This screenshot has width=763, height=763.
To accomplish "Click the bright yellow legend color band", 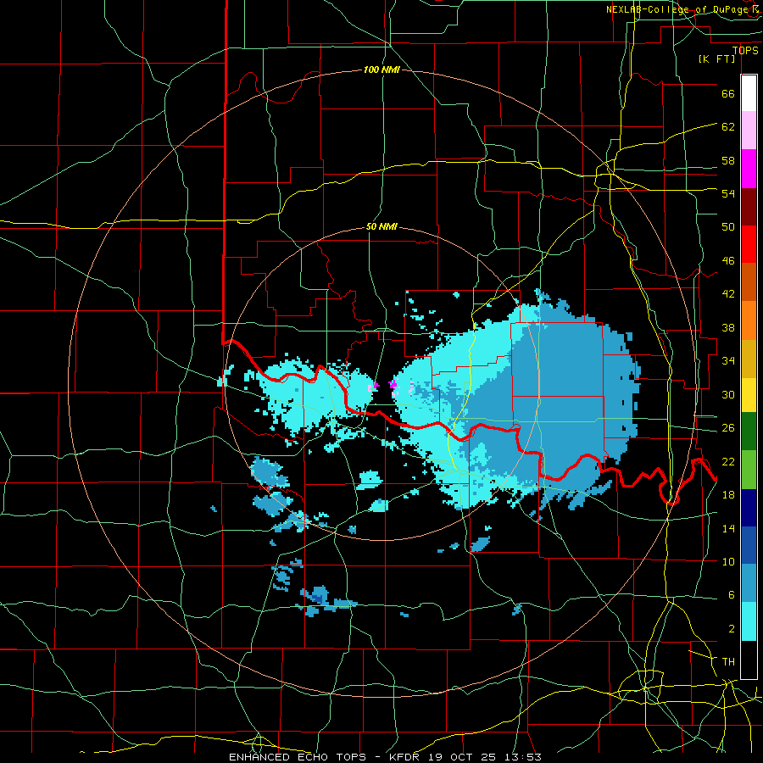I will point(749,394).
